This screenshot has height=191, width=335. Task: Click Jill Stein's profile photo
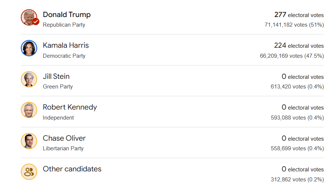click(29, 79)
